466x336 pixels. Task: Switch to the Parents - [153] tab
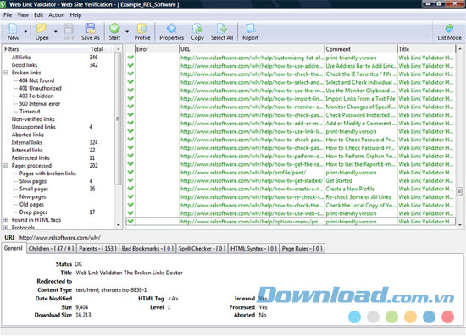click(x=97, y=249)
